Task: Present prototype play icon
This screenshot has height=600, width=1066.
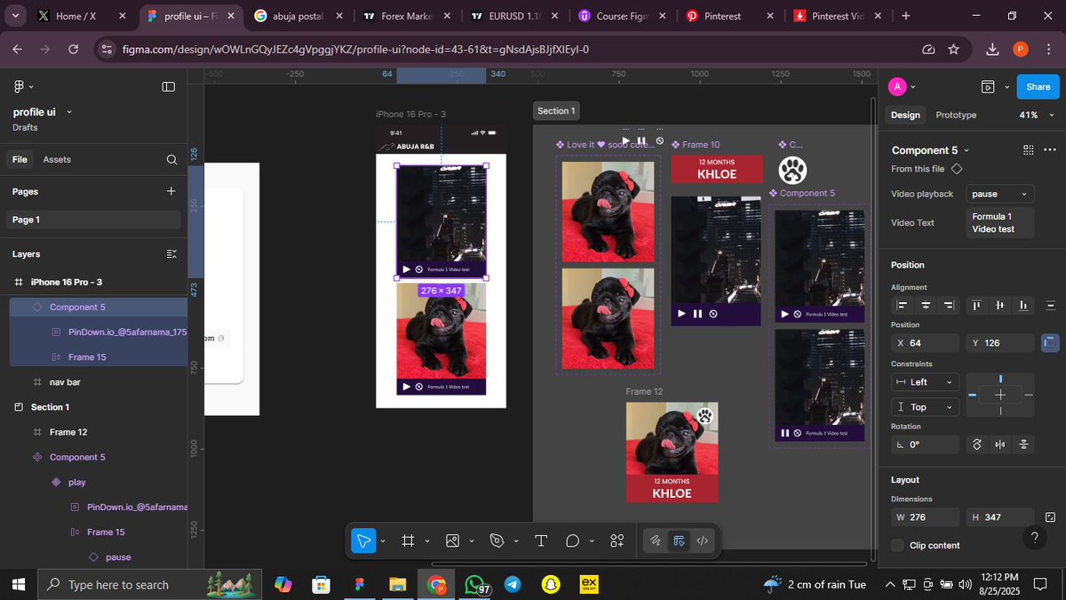Action: (988, 86)
